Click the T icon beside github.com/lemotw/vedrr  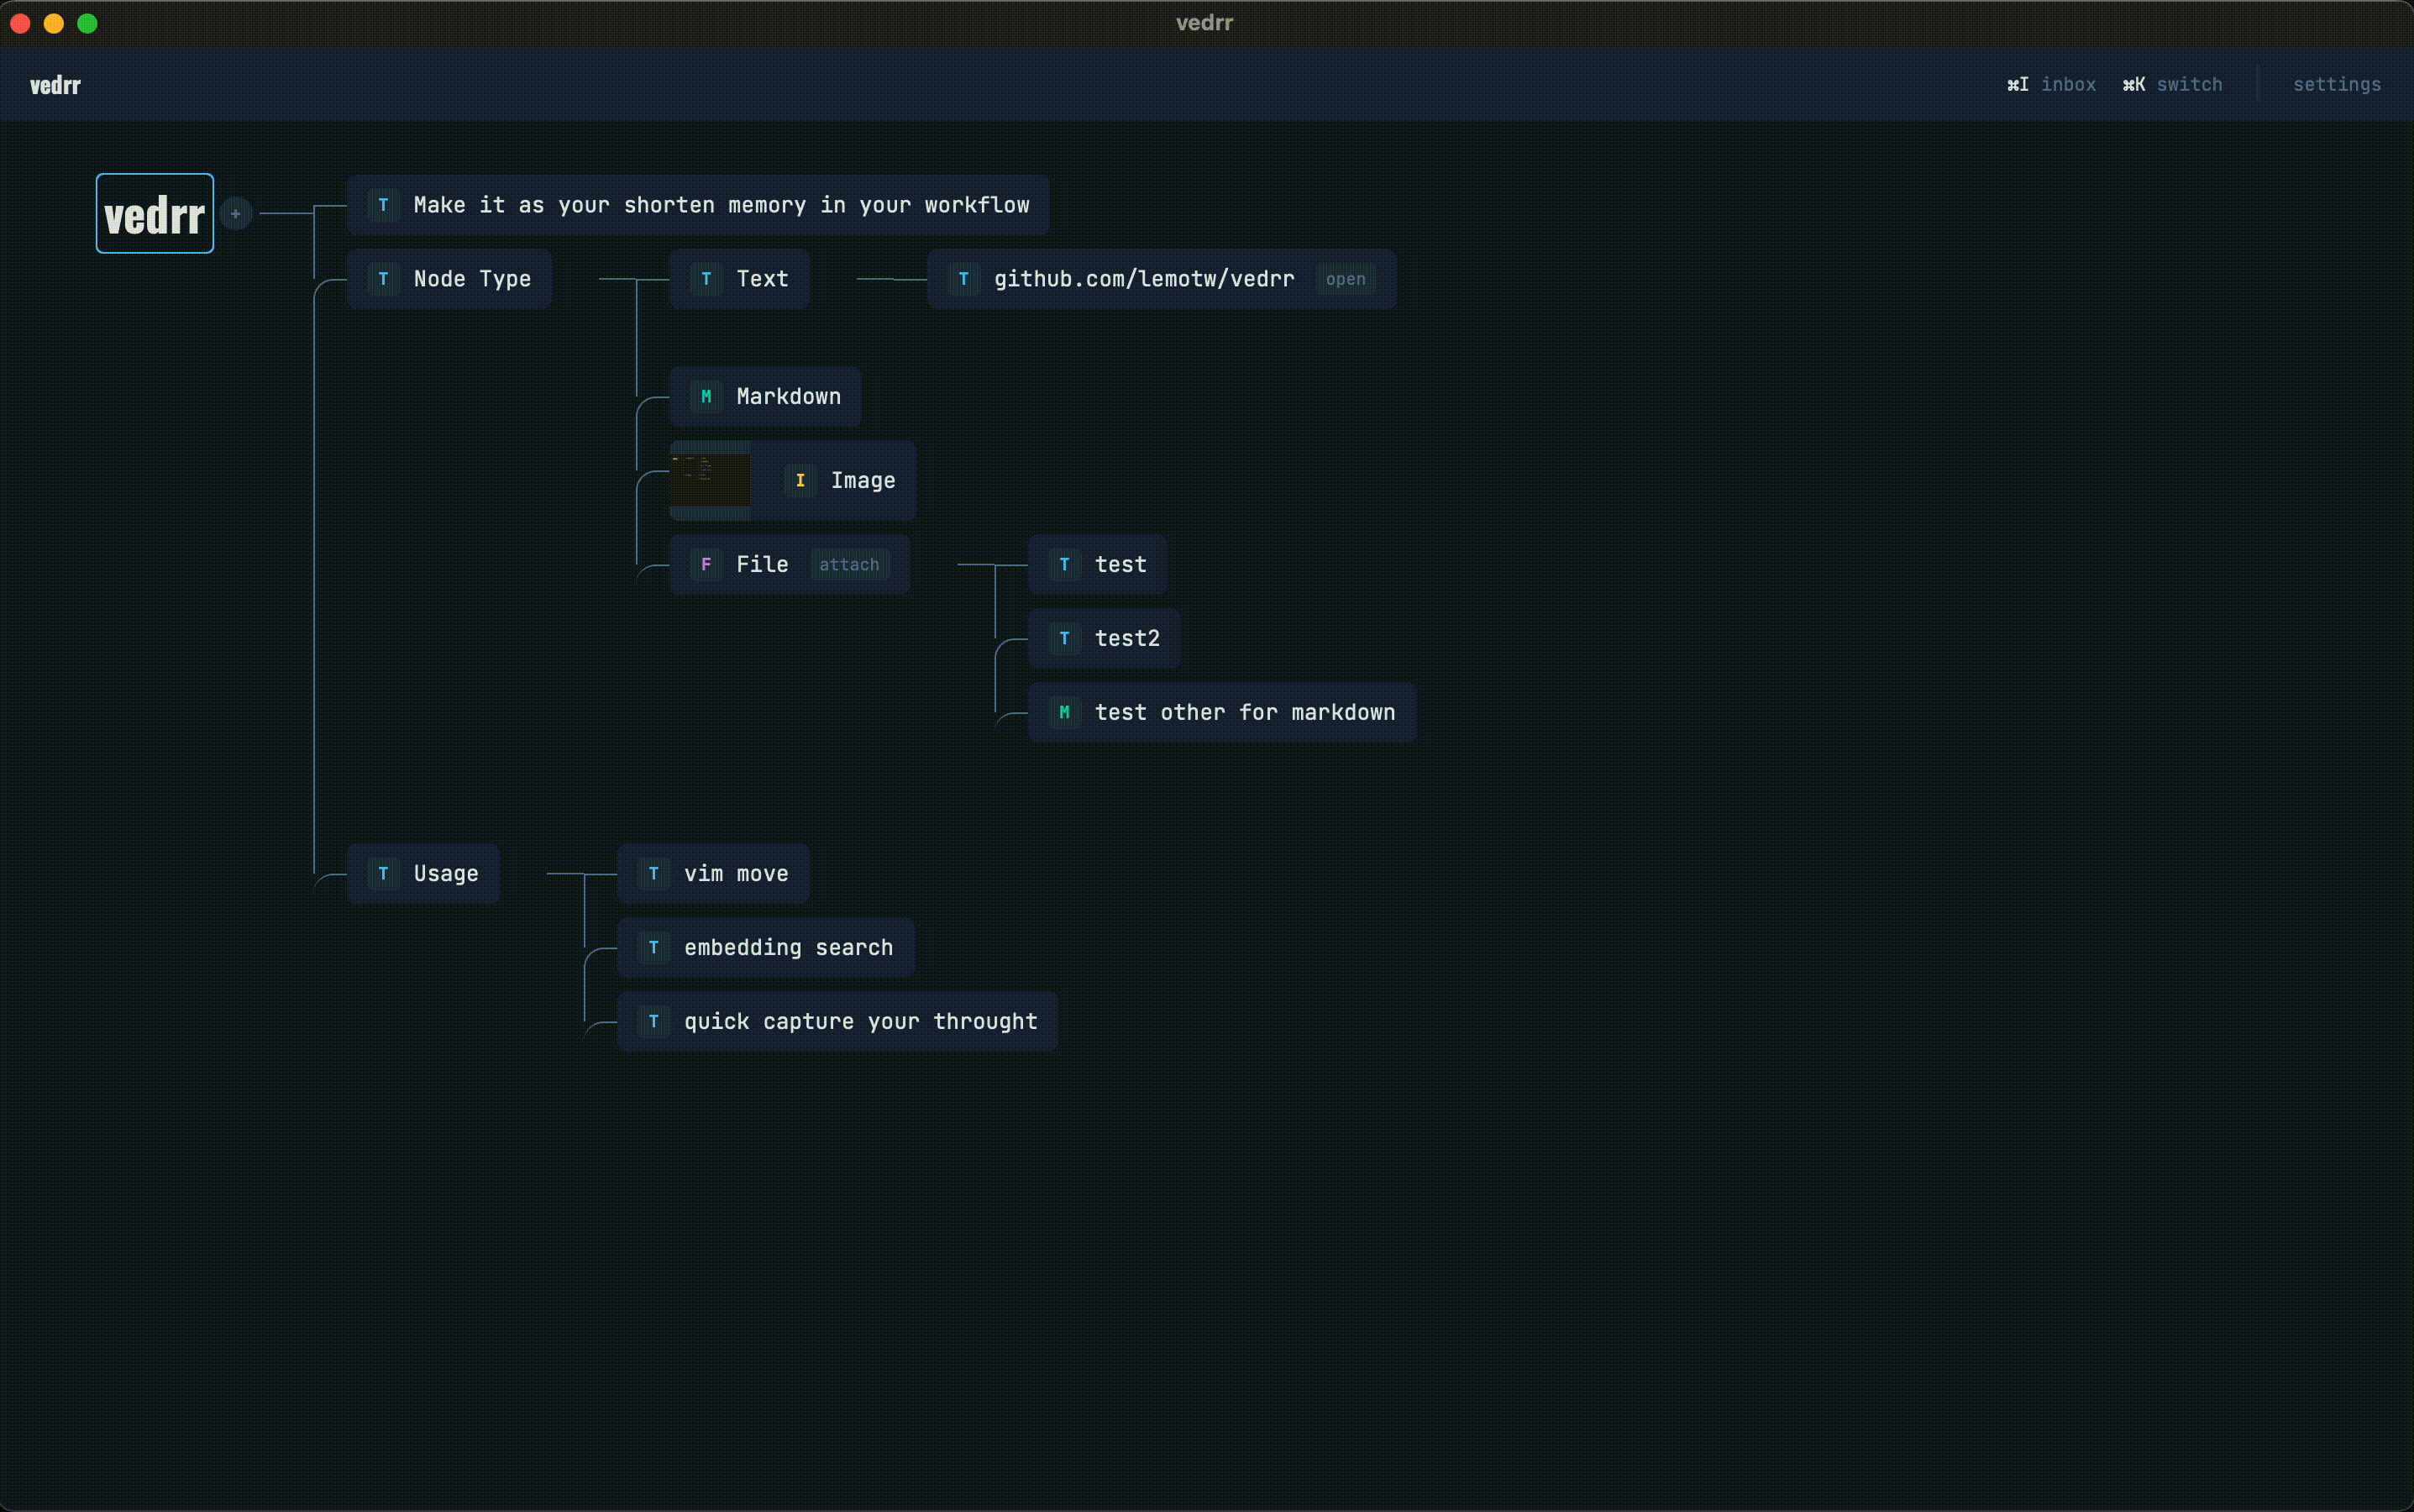(x=963, y=279)
